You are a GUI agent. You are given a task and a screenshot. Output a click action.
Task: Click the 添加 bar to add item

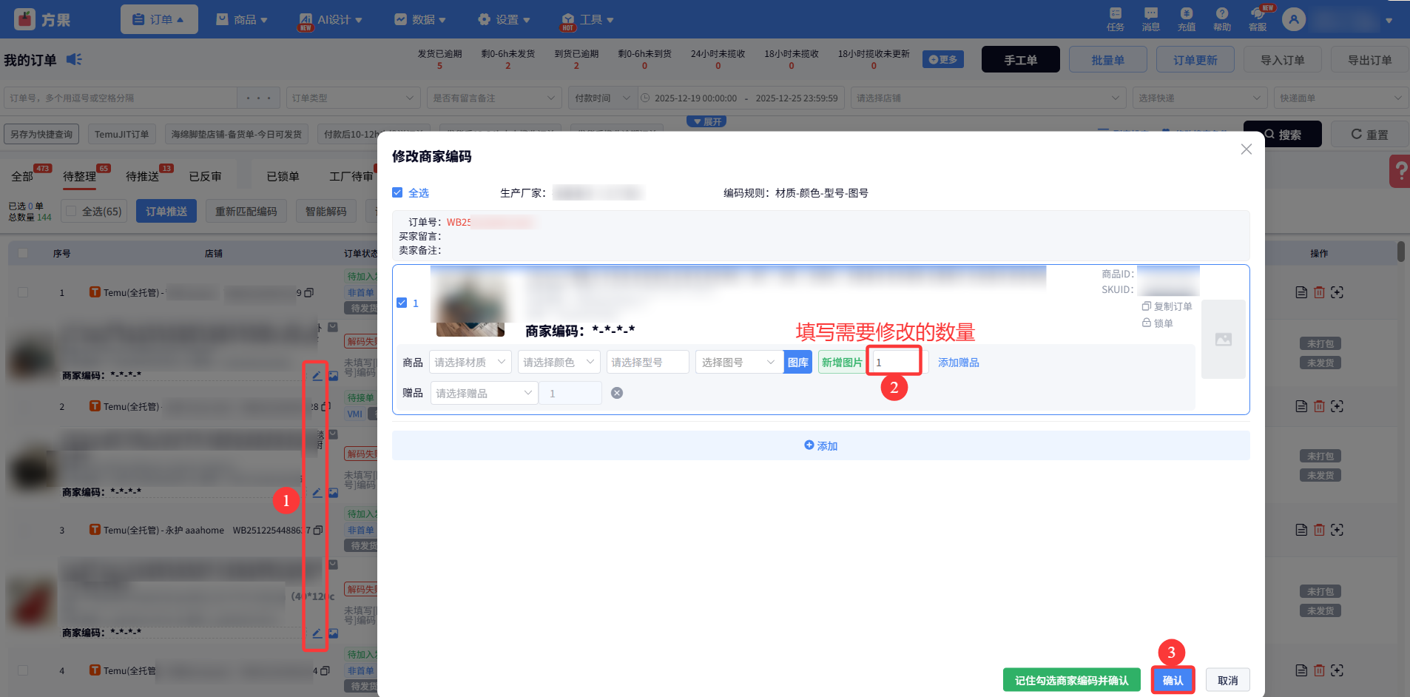[821, 445]
